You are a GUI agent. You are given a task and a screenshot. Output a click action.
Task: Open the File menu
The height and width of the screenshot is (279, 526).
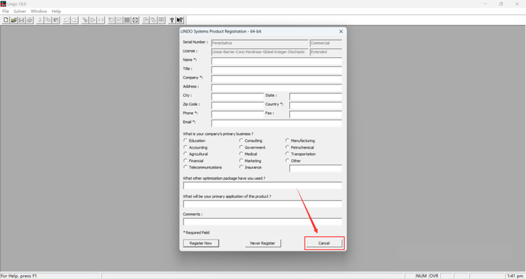6,11
